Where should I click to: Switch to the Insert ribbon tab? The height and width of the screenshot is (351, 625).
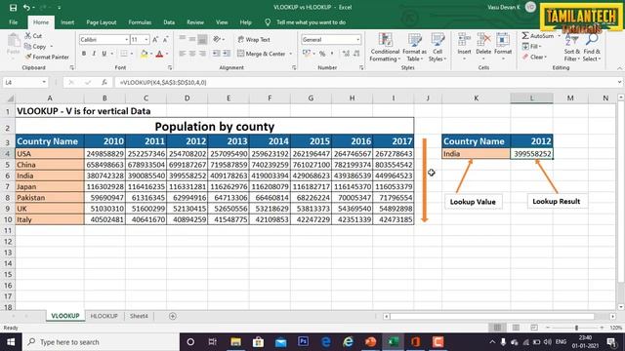pos(67,22)
